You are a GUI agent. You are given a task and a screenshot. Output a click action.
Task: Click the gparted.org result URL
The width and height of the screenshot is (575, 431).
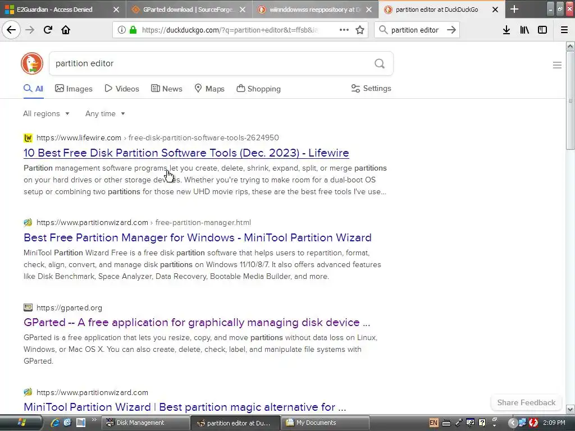click(x=69, y=308)
